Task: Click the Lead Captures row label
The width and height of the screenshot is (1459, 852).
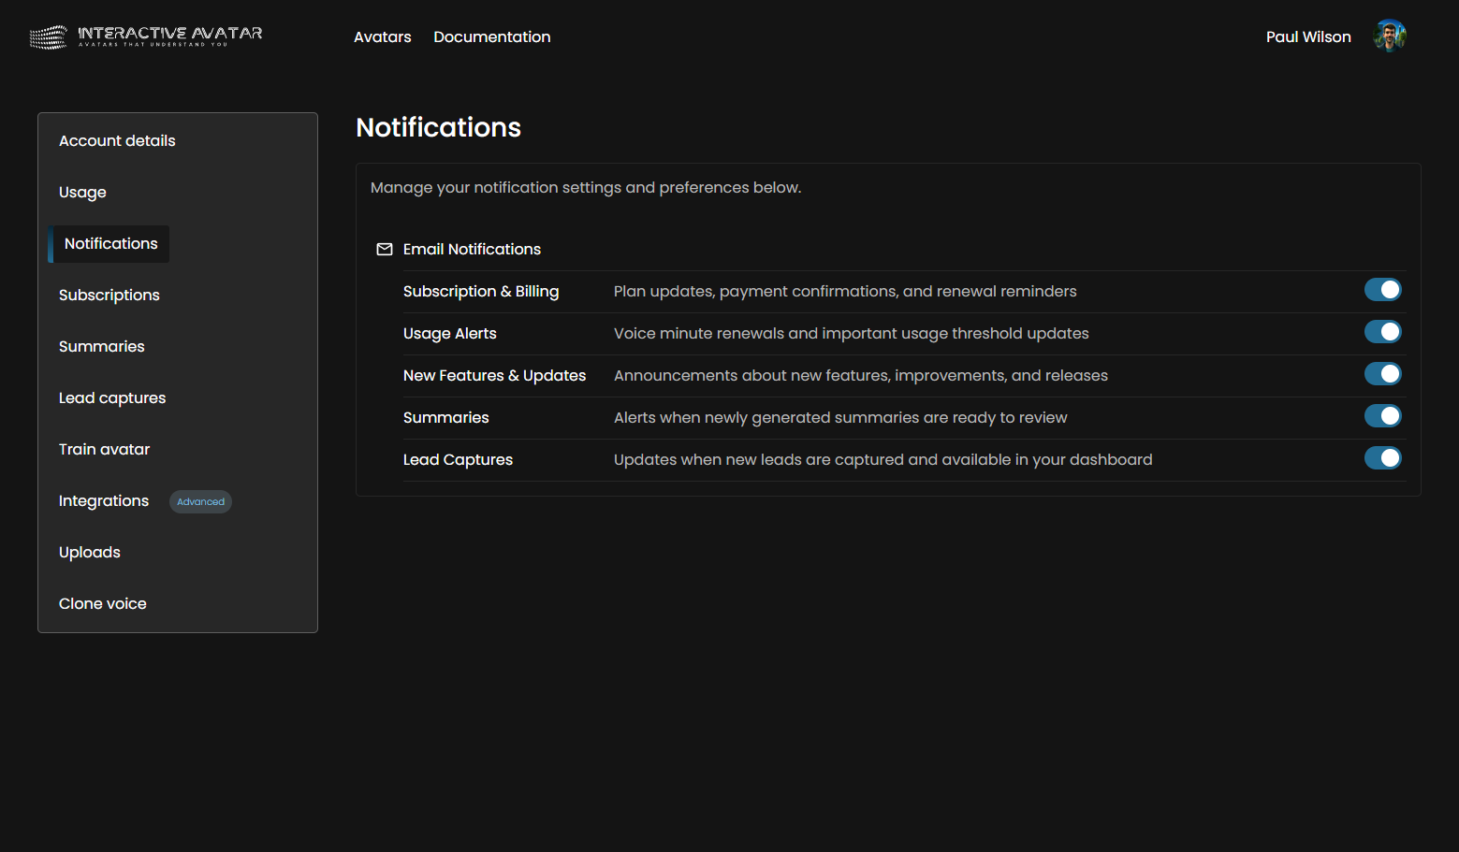Action: point(458,460)
